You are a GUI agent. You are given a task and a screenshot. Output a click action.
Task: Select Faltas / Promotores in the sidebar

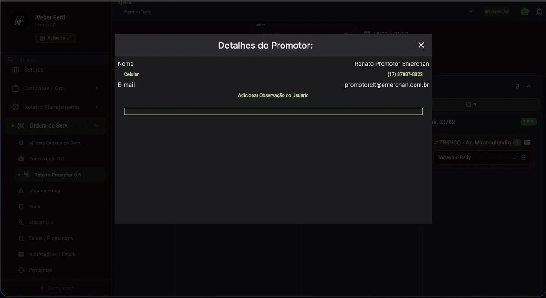[x=51, y=238]
